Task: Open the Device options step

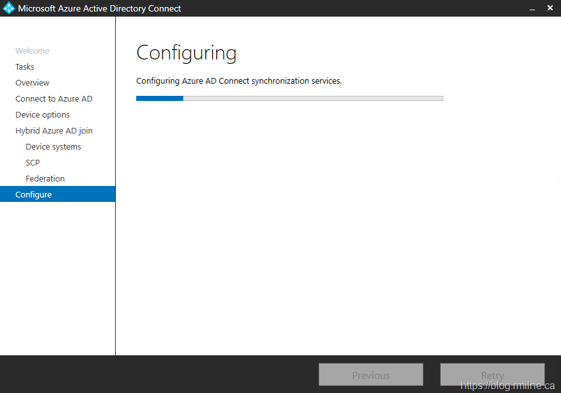Action: click(x=43, y=115)
